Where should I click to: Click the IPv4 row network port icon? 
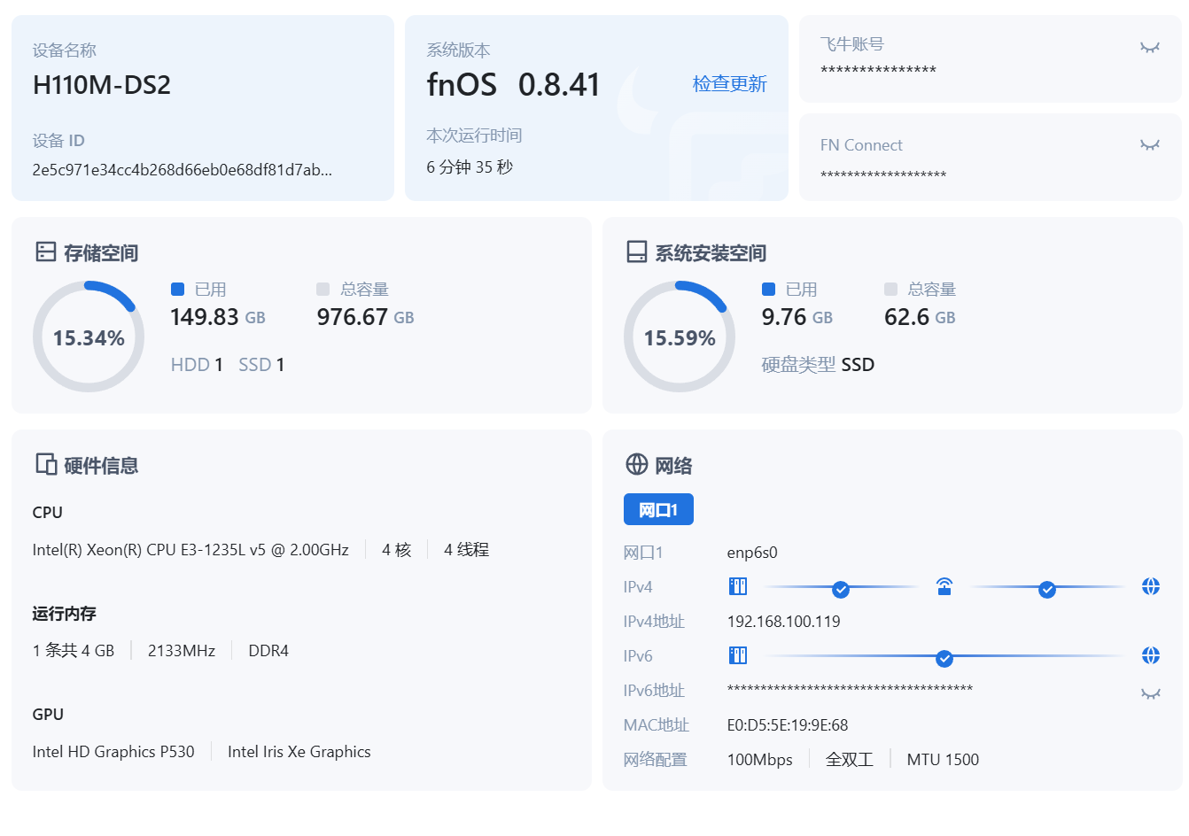click(738, 586)
